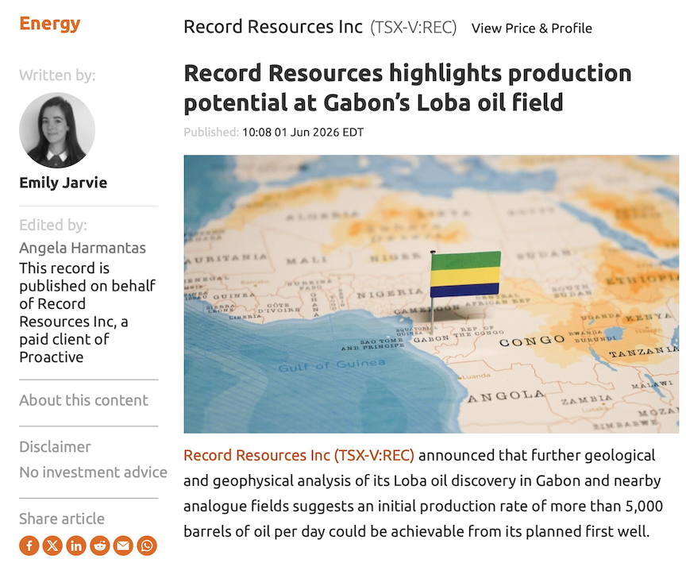Share article on LinkedIn

pyautogui.click(x=76, y=546)
